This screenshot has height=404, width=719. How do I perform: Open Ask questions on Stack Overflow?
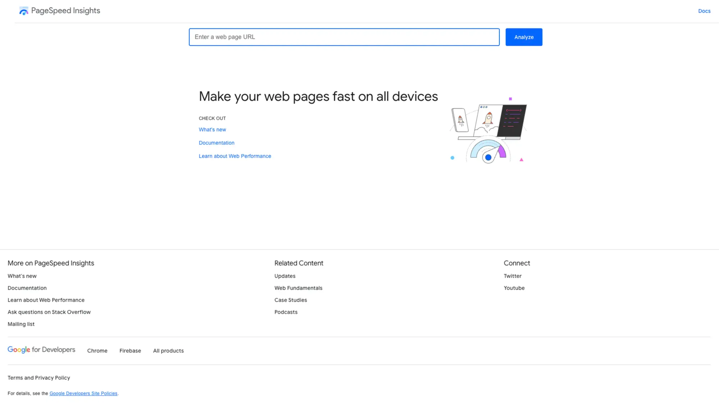click(49, 312)
